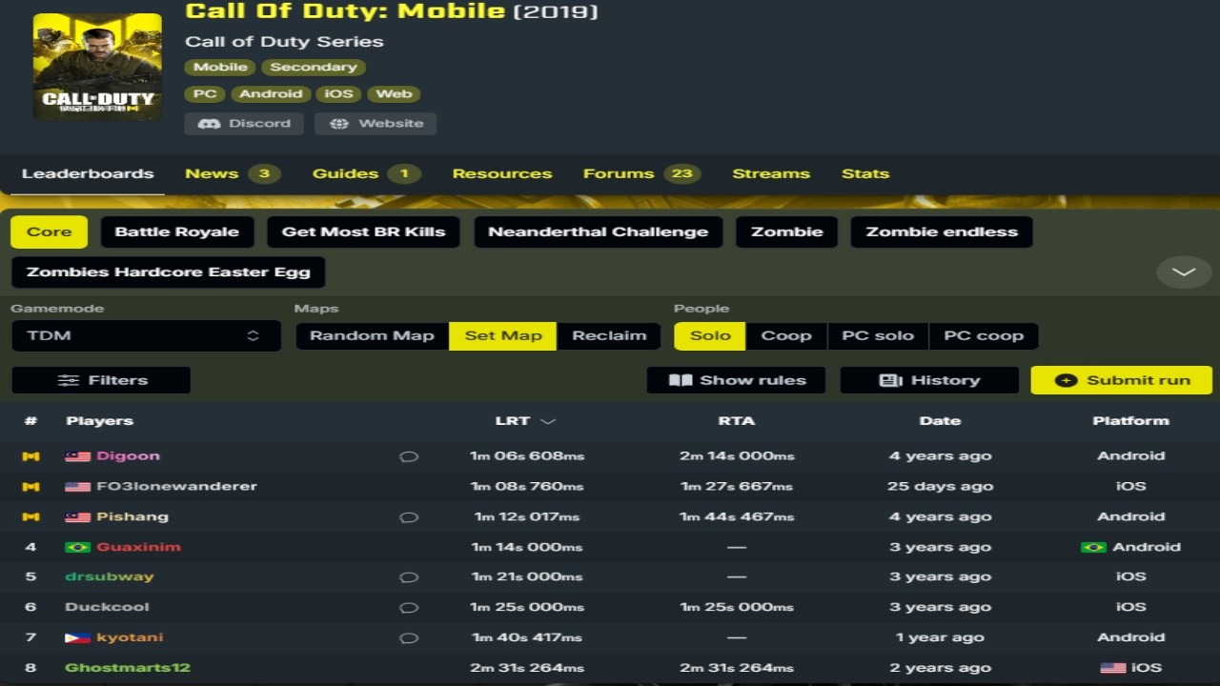
Task: Open the game's Discord server
Action: pos(244,124)
